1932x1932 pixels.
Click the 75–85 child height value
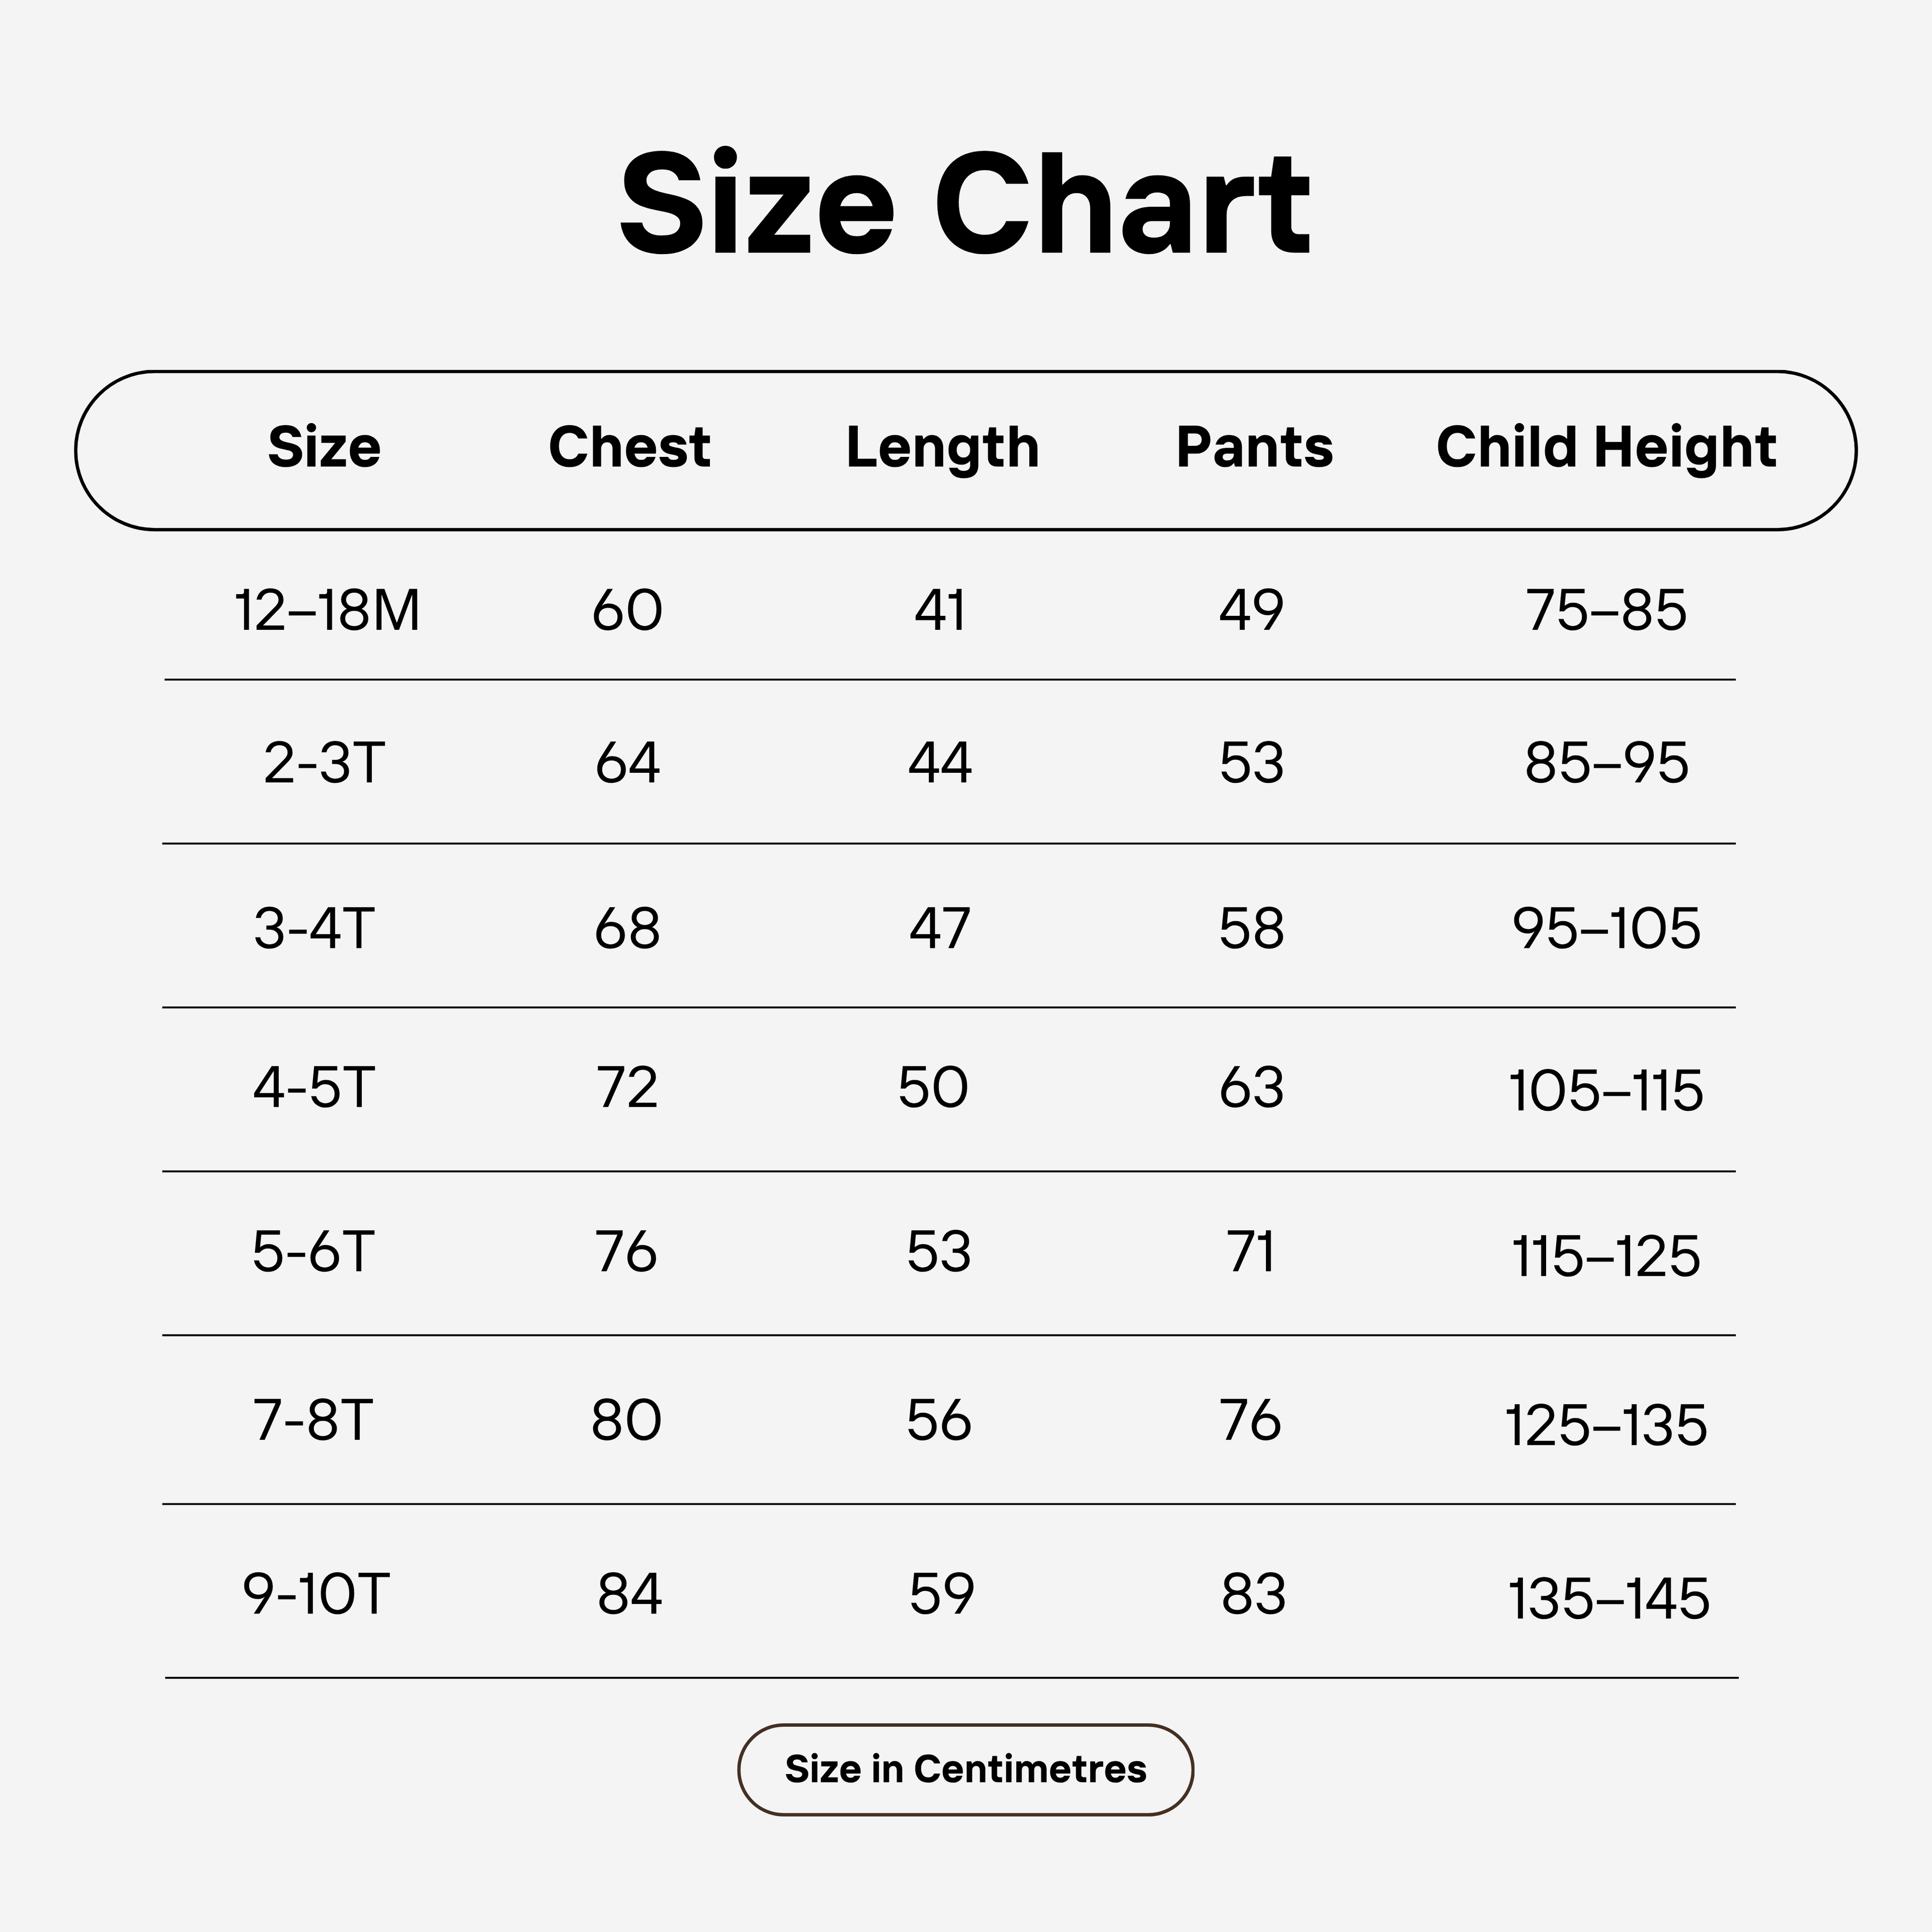click(1606, 610)
